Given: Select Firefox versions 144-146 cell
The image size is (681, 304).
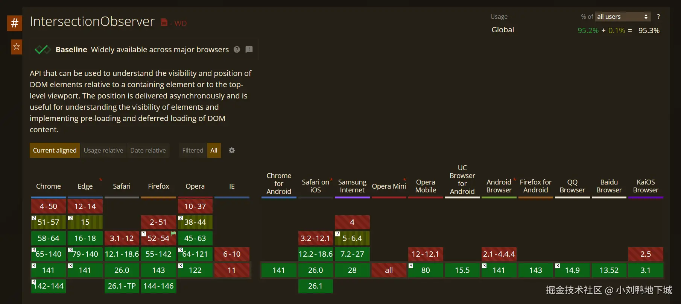Looking at the screenshot, I should point(158,286).
